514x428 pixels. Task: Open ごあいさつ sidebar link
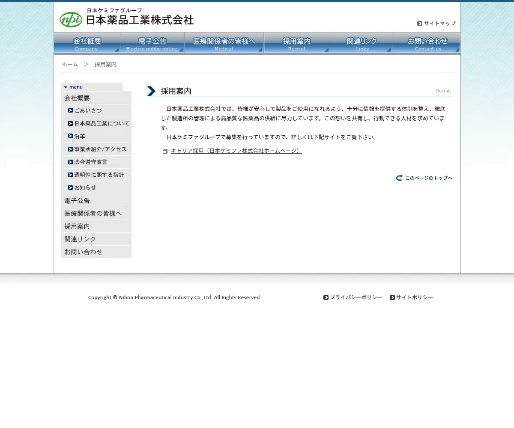(x=88, y=110)
